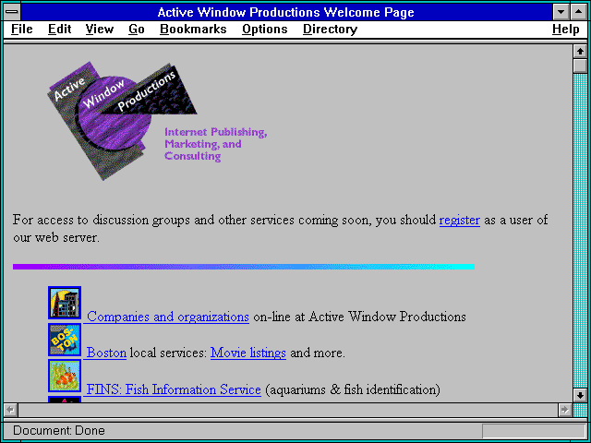Viewport: 591px width, 443px height.
Task: Open the Go menu
Action: pyautogui.click(x=137, y=29)
